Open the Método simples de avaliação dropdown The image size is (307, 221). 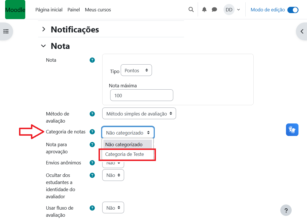click(x=139, y=113)
